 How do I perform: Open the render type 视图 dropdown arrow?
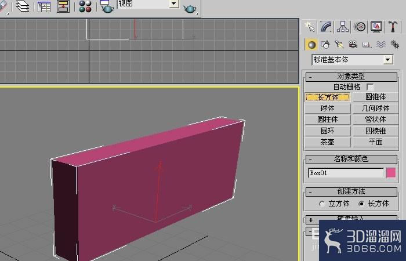(174, 3)
